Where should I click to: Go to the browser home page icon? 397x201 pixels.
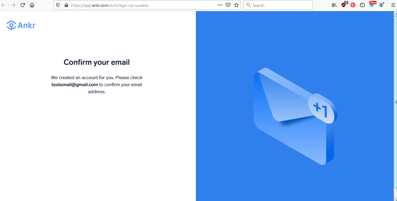point(32,5)
